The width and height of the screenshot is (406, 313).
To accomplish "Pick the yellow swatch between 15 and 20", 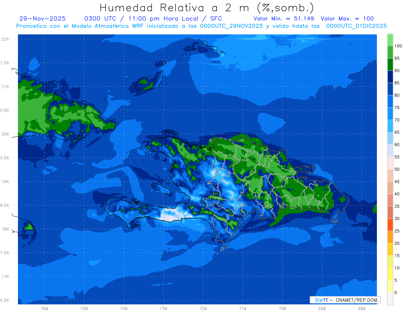I will (x=390, y=250).
